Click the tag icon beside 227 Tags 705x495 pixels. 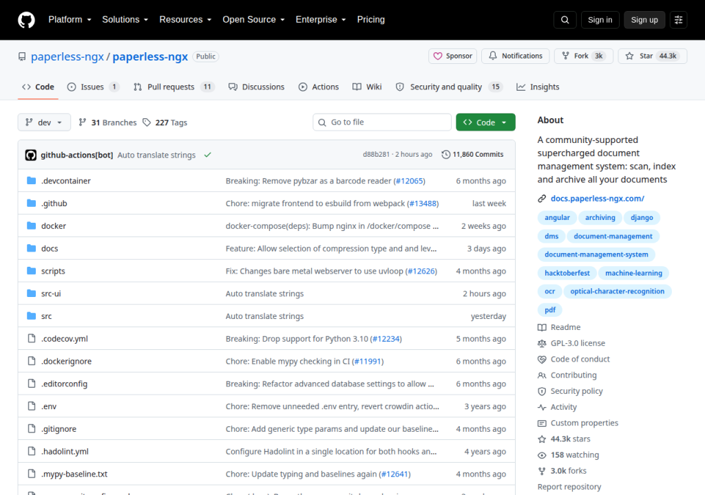click(147, 122)
